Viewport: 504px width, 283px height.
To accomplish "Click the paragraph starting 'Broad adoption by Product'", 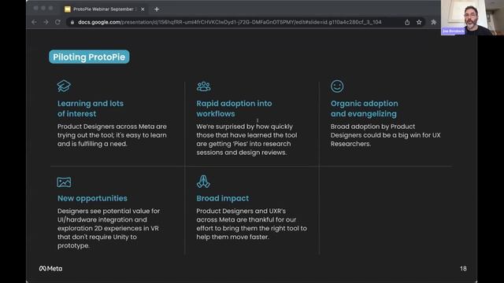I will [385, 135].
